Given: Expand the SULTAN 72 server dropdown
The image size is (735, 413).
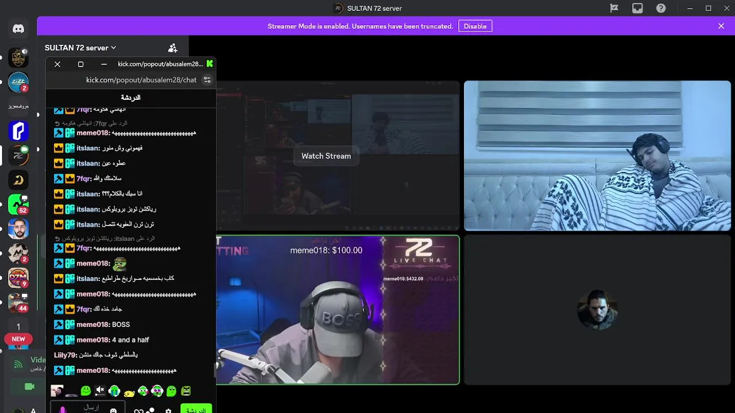Looking at the screenshot, I should (80, 48).
